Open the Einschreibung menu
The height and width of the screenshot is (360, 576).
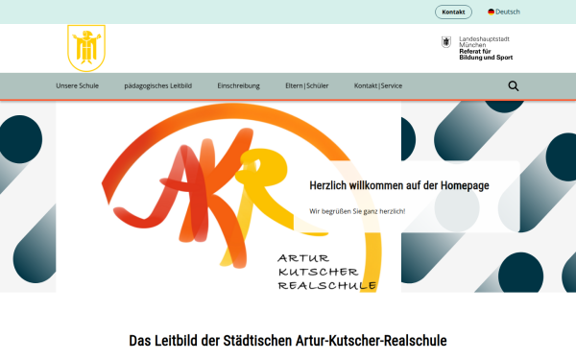[x=238, y=85]
